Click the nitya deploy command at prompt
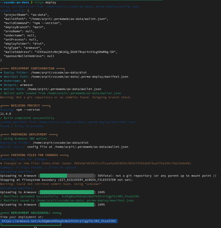 45,3
